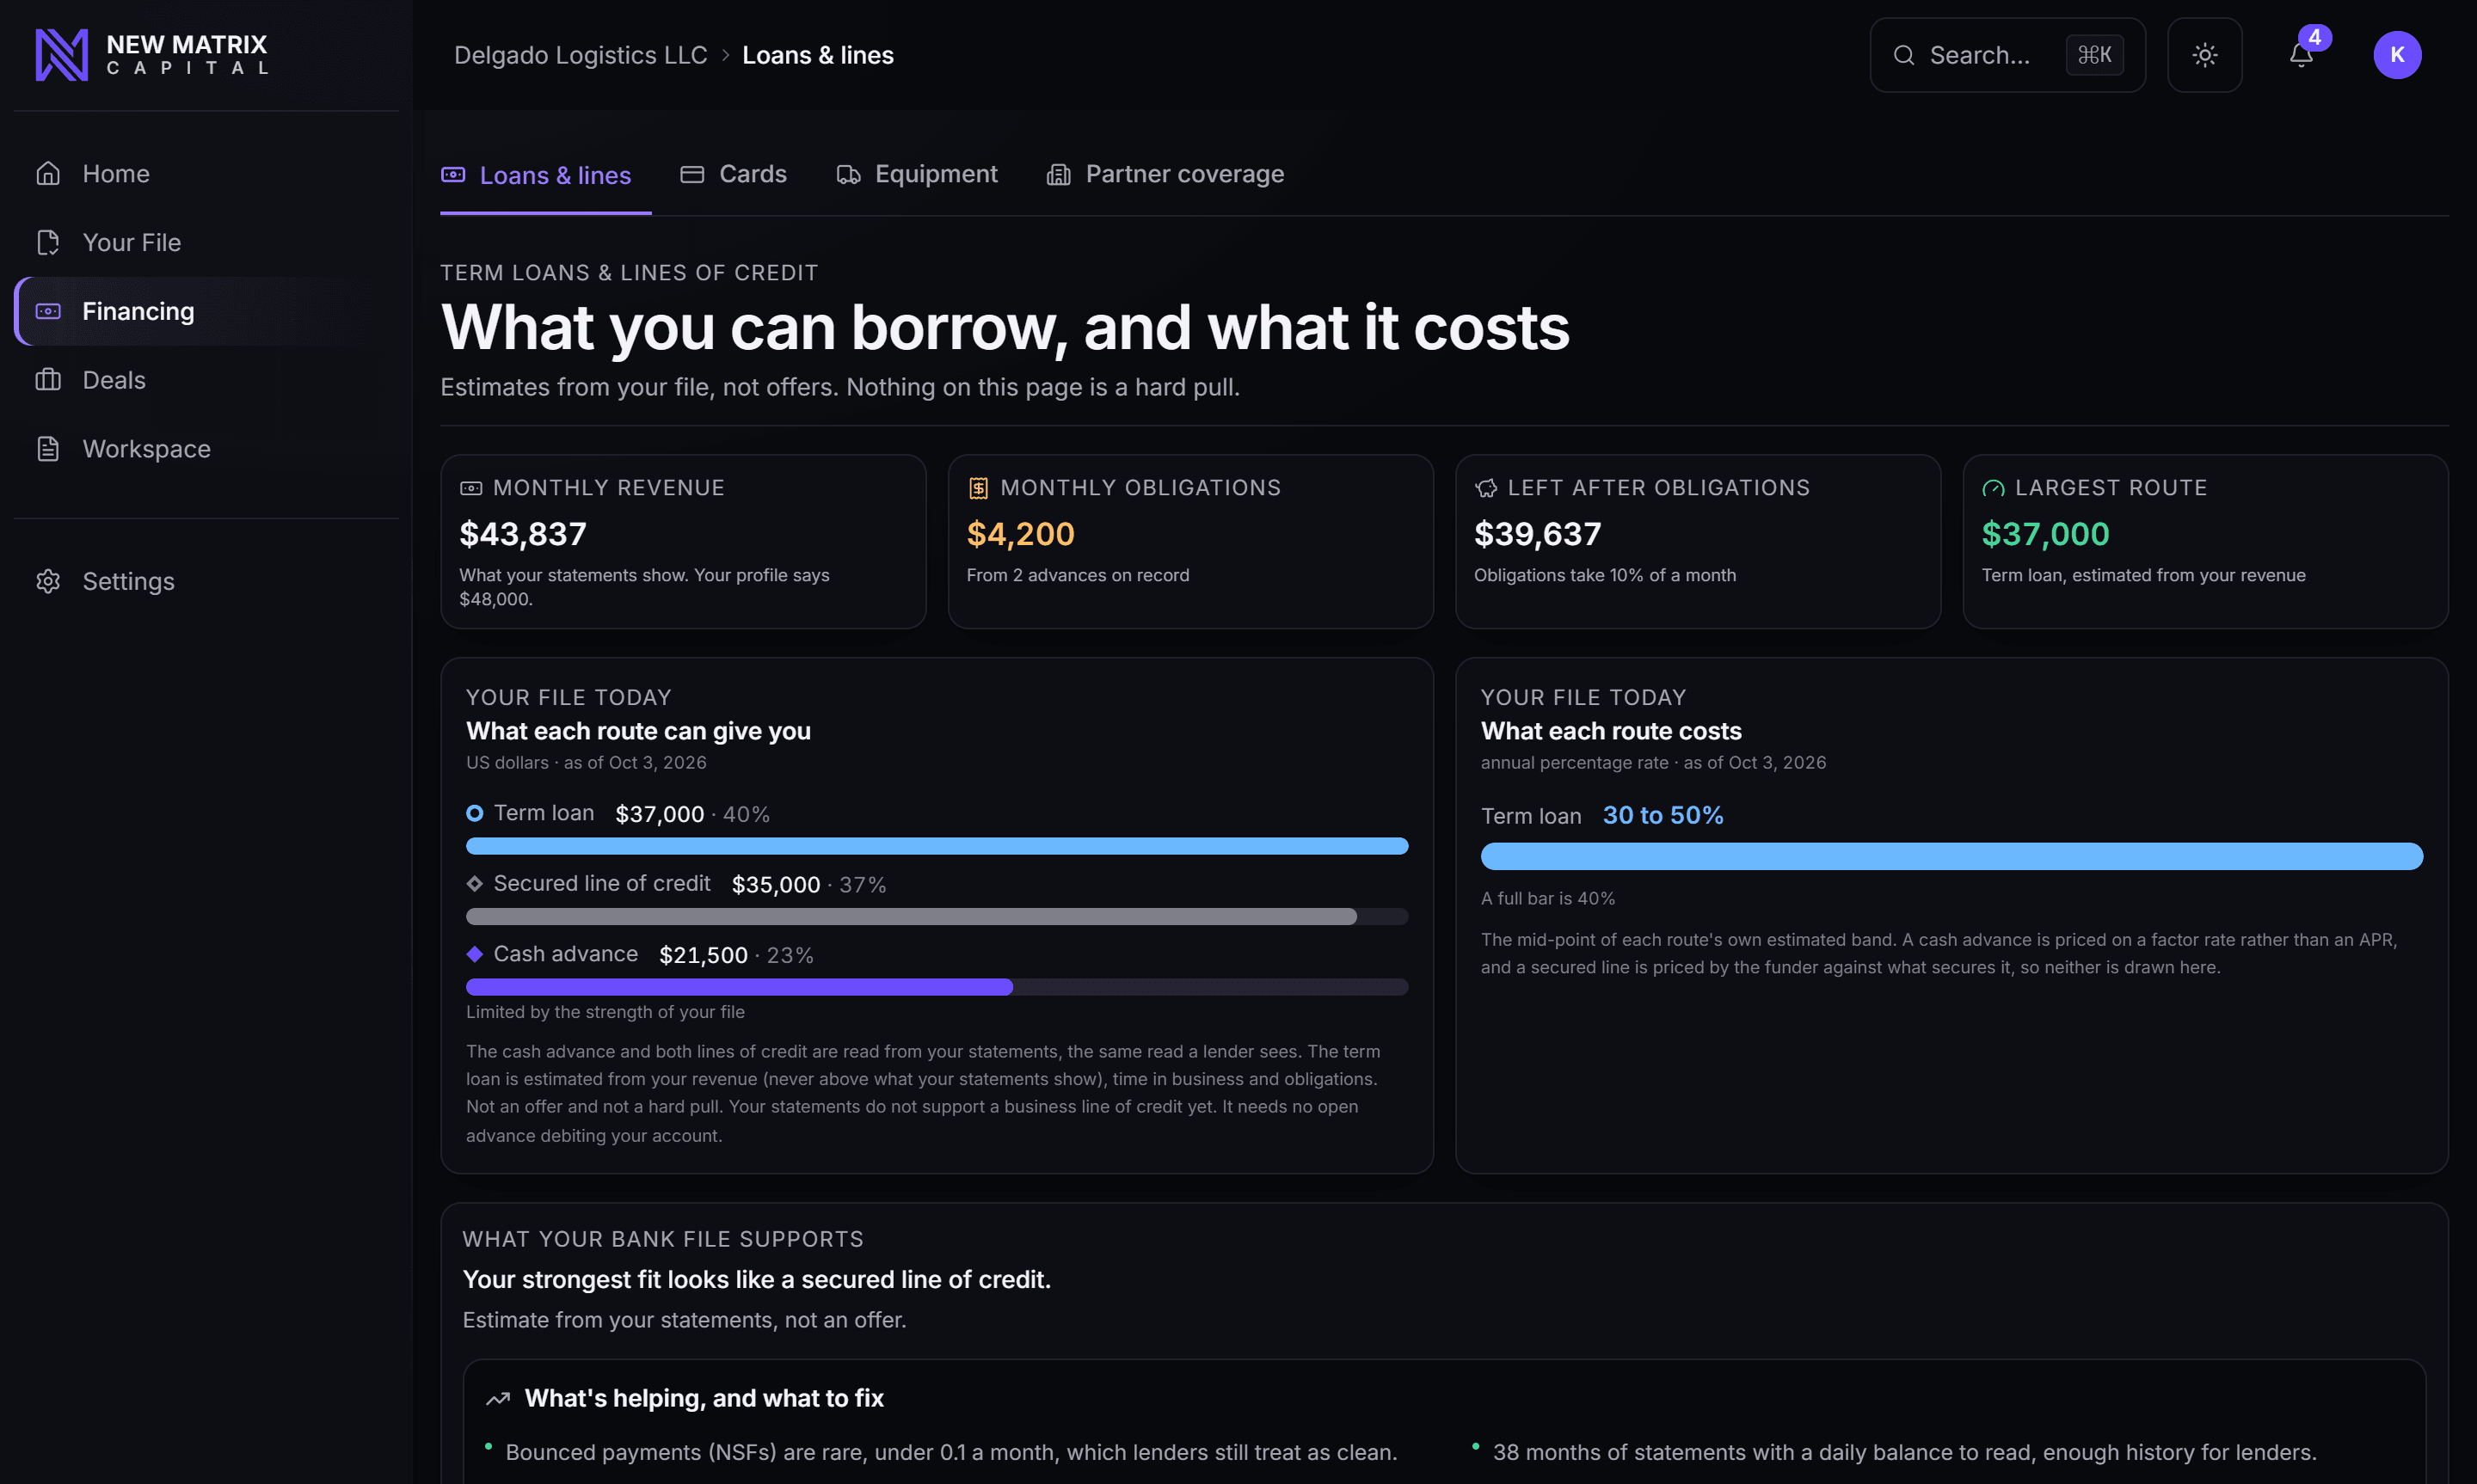Click the Workspace page icon
The width and height of the screenshot is (2477, 1484).
(x=48, y=449)
